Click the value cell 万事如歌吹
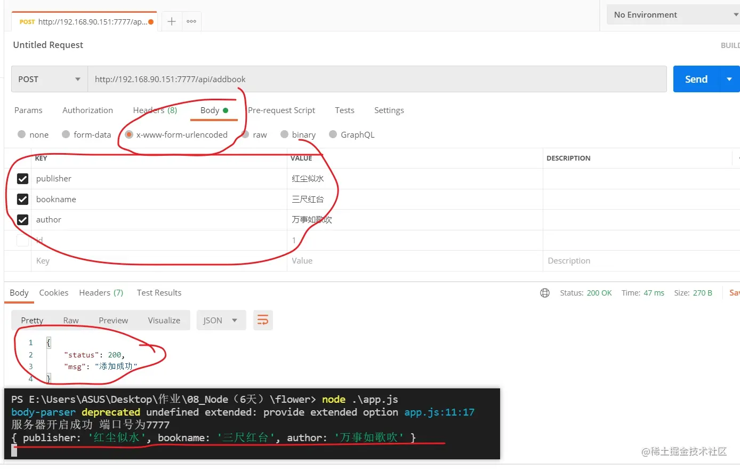The image size is (740, 470). click(415, 220)
